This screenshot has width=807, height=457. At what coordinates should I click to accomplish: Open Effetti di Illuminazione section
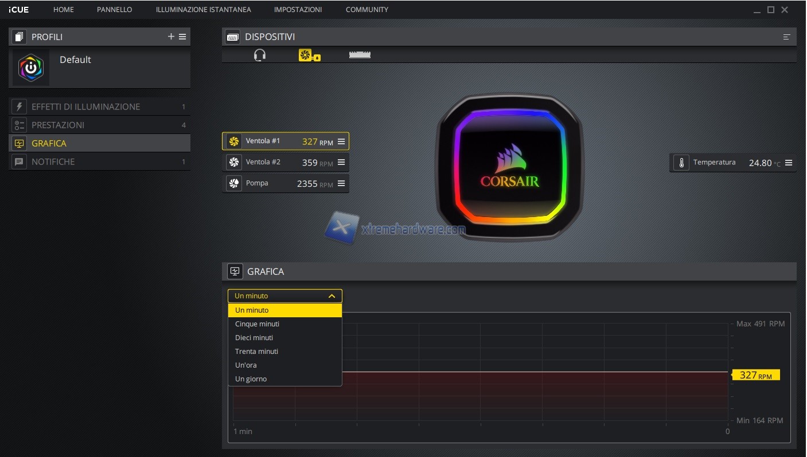pyautogui.click(x=85, y=107)
